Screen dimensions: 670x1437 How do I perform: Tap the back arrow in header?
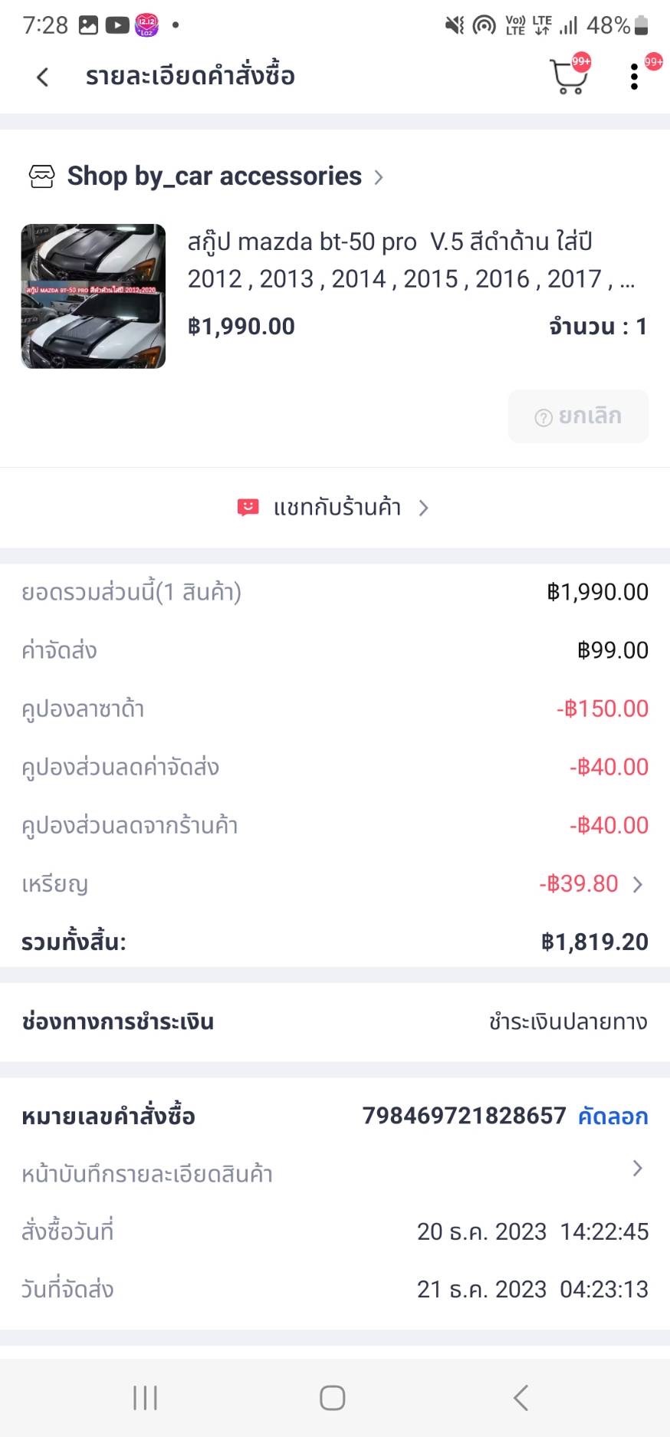point(43,77)
